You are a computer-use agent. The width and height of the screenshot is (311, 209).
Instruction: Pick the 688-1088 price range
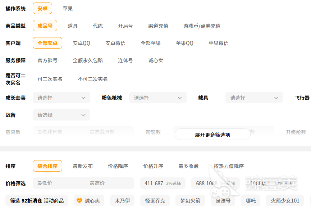(x=216, y=183)
